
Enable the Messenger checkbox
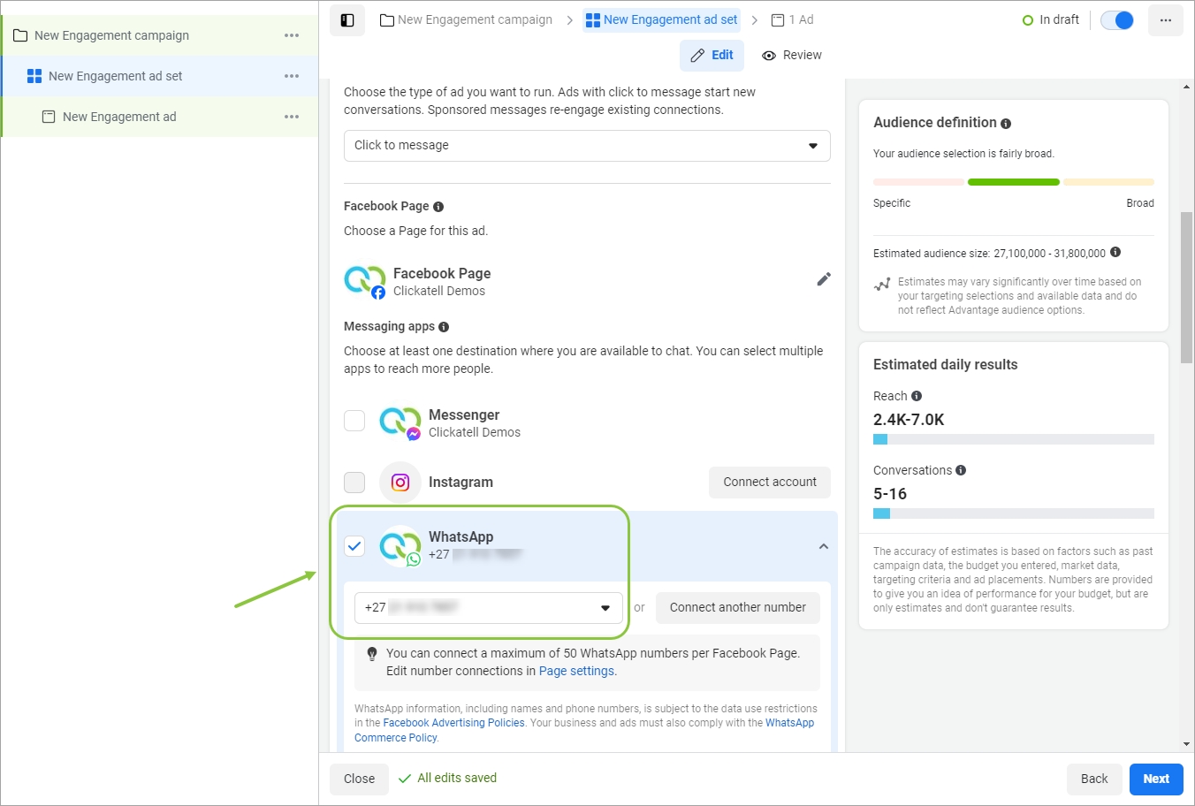[x=354, y=421]
